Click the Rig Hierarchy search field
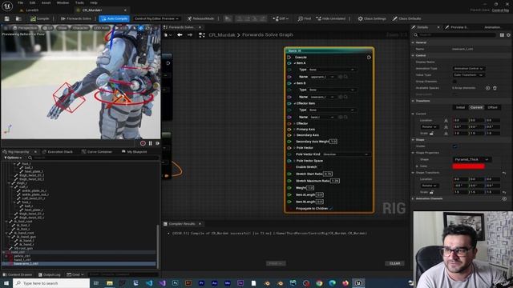This screenshot has height=288, width=513. [x=95, y=158]
